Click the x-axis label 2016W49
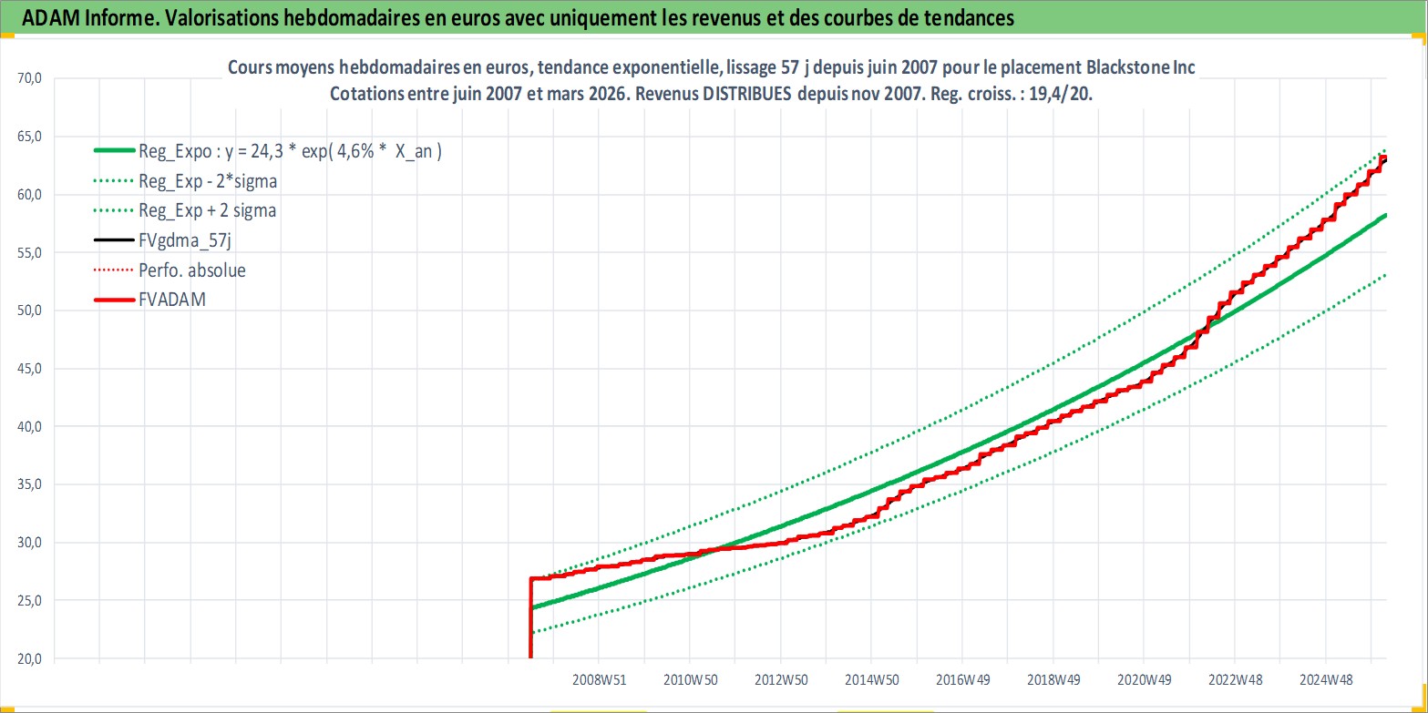 tap(963, 679)
